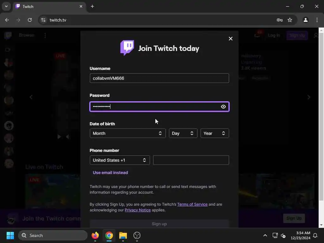The width and height of the screenshot is (324, 243).
Task: Open the Month dropdown
Action: pos(128,133)
